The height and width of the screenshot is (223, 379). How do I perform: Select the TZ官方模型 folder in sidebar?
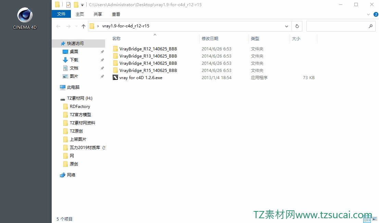(80, 115)
